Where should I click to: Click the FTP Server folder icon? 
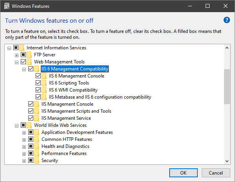(x=29, y=55)
